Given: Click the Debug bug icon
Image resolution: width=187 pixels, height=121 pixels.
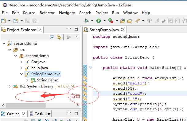Looking at the screenshot, I should [87, 21].
